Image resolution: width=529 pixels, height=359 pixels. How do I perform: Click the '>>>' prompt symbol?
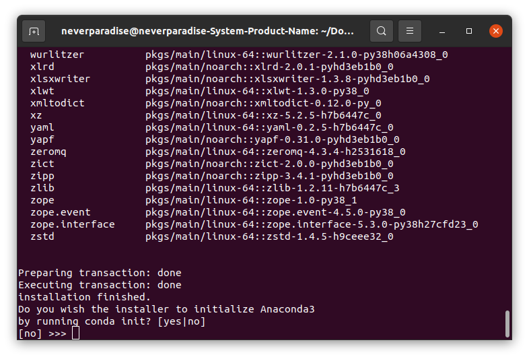click(57, 333)
